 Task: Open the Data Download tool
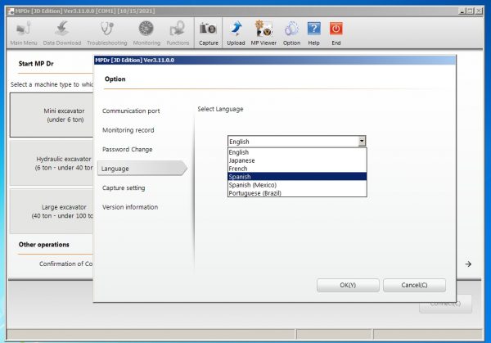pos(61,31)
